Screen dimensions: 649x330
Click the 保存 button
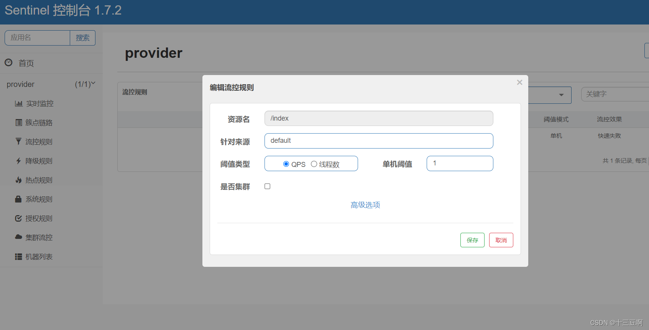click(x=472, y=240)
